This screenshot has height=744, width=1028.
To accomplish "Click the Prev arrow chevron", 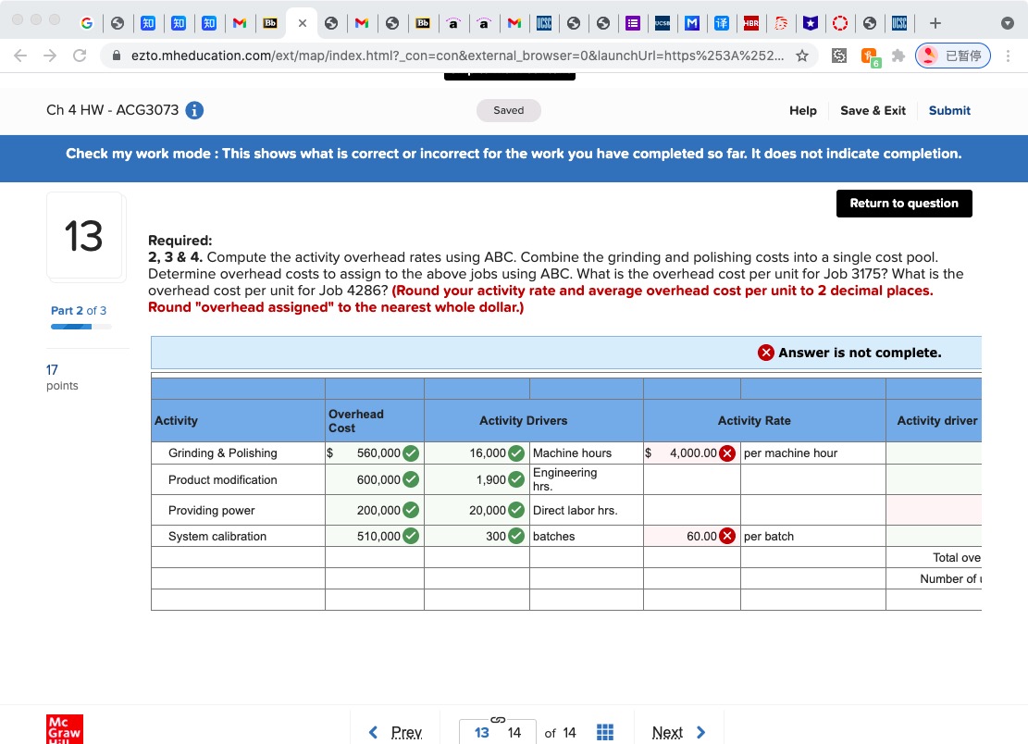I will click(x=373, y=732).
